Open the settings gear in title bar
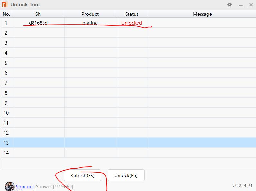This screenshot has height=191, width=256. point(230,5)
